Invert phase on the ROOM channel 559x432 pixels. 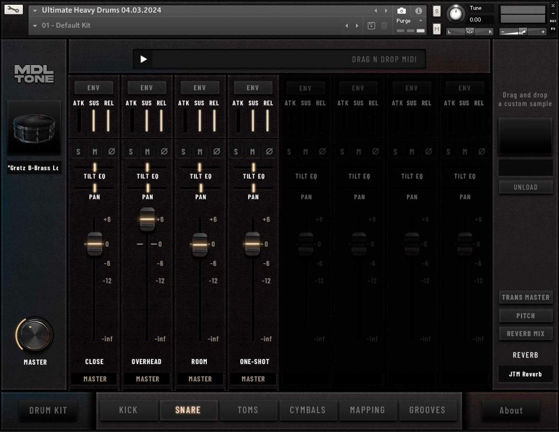(217, 152)
